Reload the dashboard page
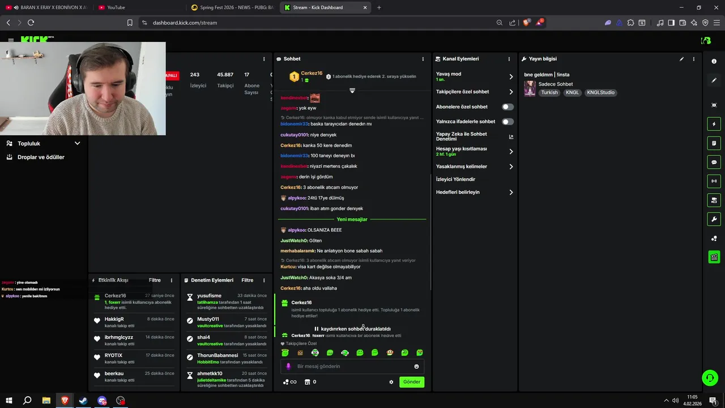725x408 pixels. point(31,23)
